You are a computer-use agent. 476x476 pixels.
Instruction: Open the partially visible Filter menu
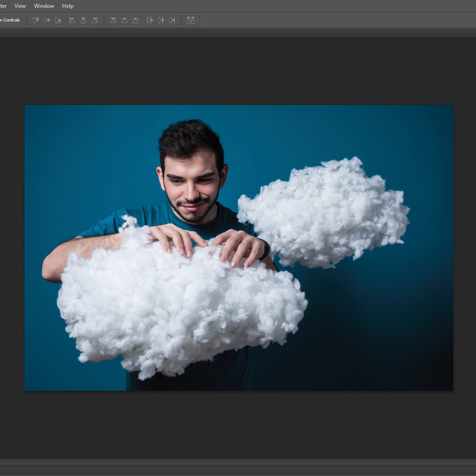3,6
